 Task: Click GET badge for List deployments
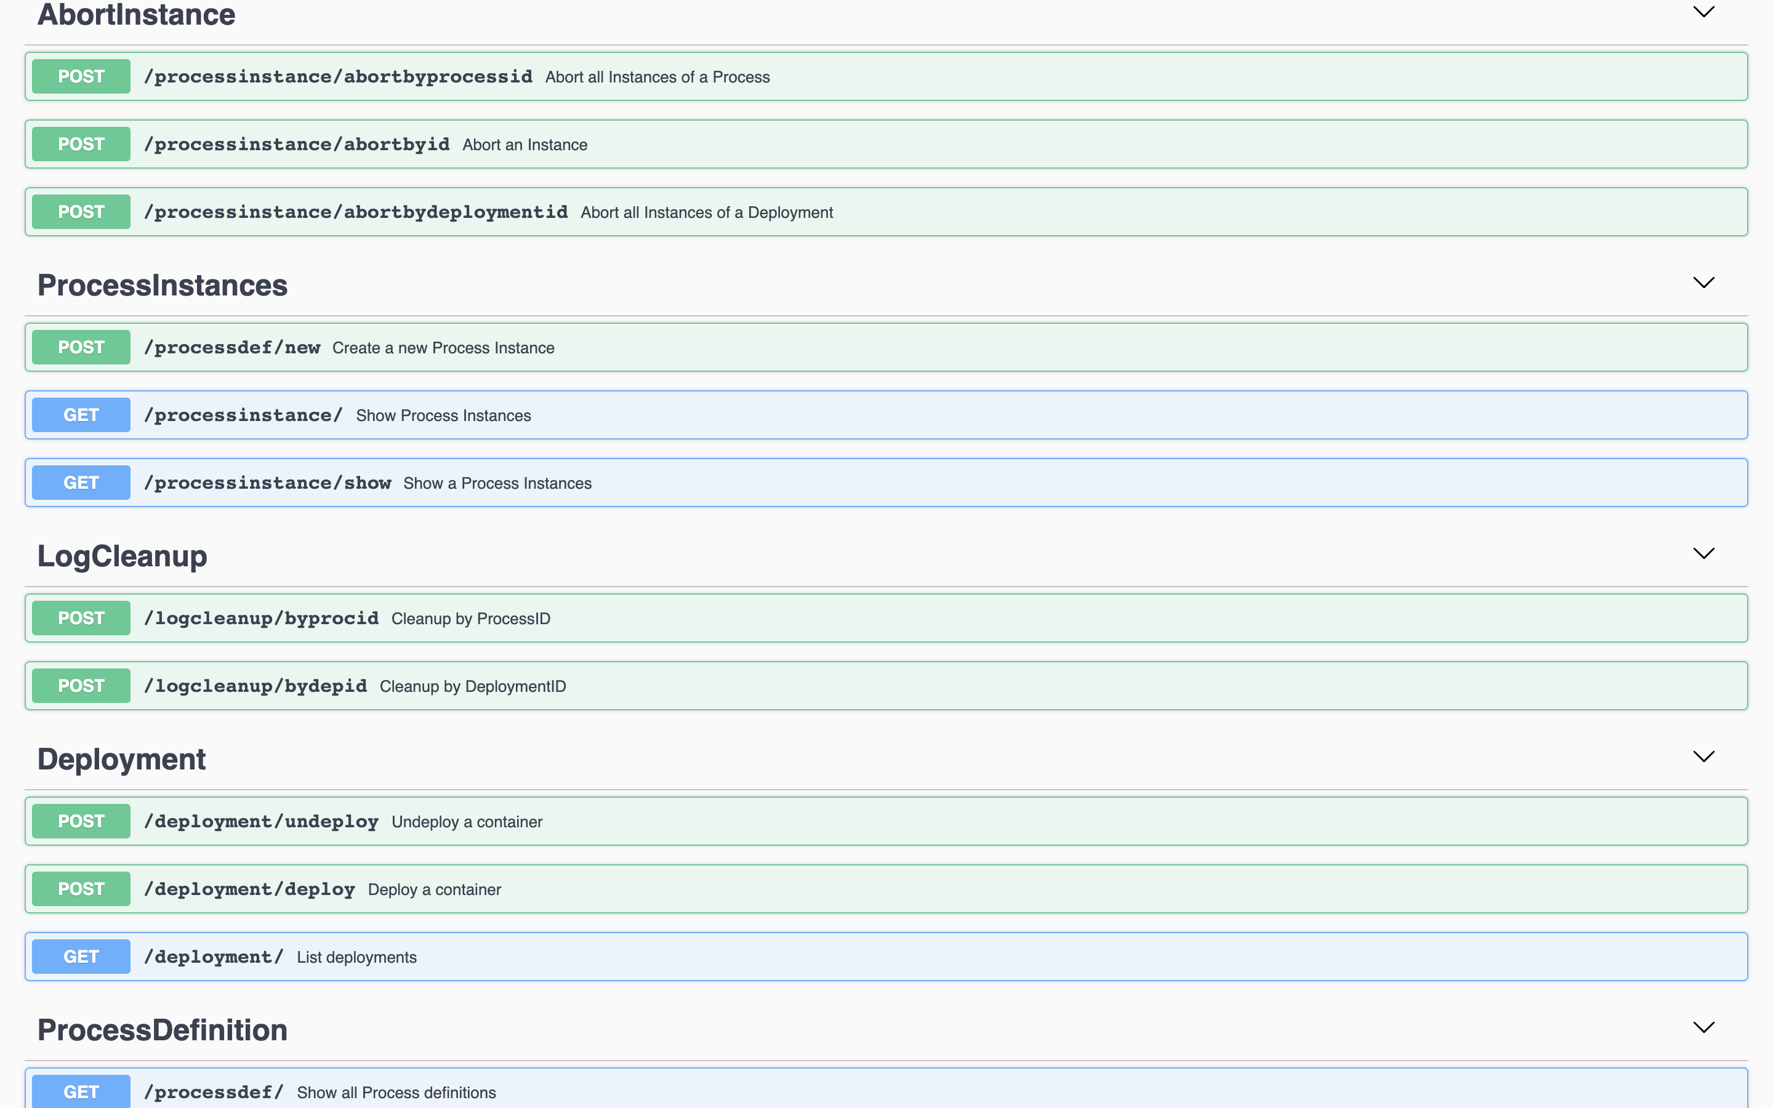pyautogui.click(x=81, y=957)
